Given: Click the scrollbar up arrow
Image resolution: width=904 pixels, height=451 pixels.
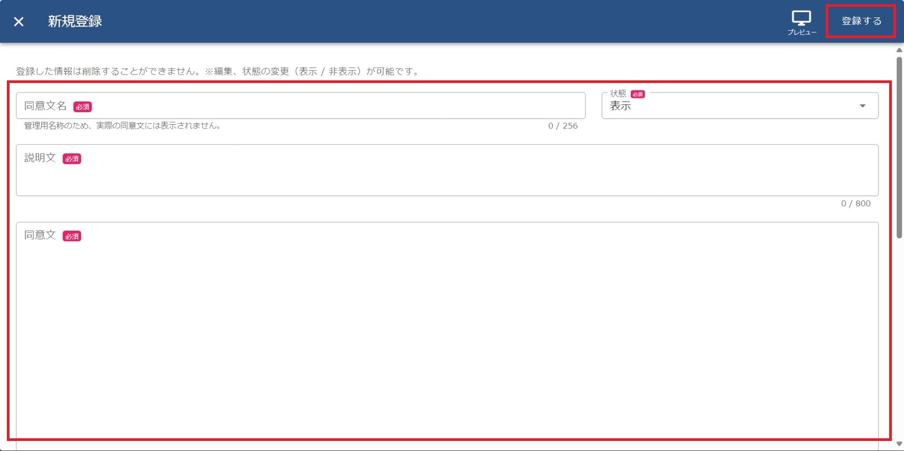Looking at the screenshot, I should point(899,50).
